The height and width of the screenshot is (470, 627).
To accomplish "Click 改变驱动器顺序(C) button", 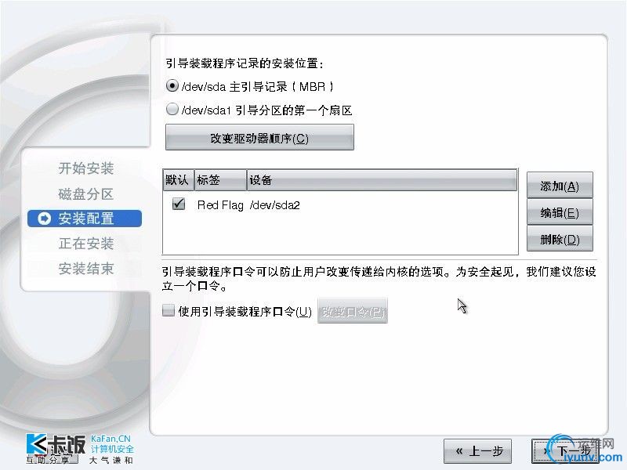I will coord(259,138).
